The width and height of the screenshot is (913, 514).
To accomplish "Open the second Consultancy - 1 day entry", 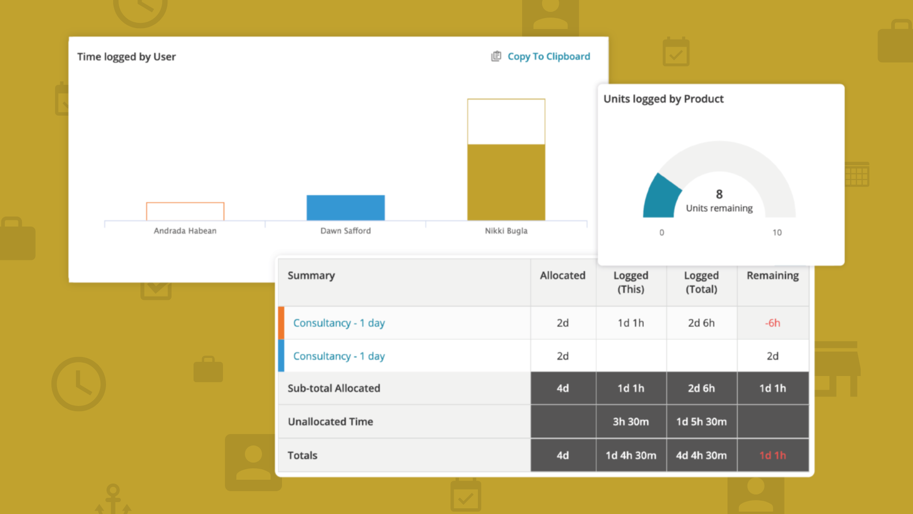I will point(339,356).
